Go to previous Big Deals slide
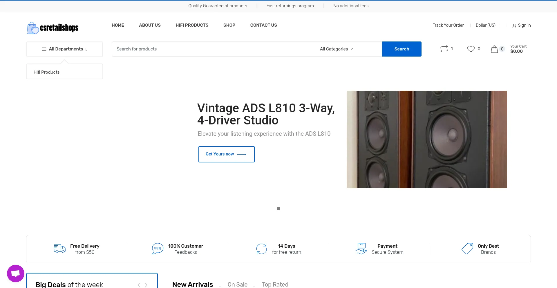This screenshot has width=557, height=288. coord(139,285)
